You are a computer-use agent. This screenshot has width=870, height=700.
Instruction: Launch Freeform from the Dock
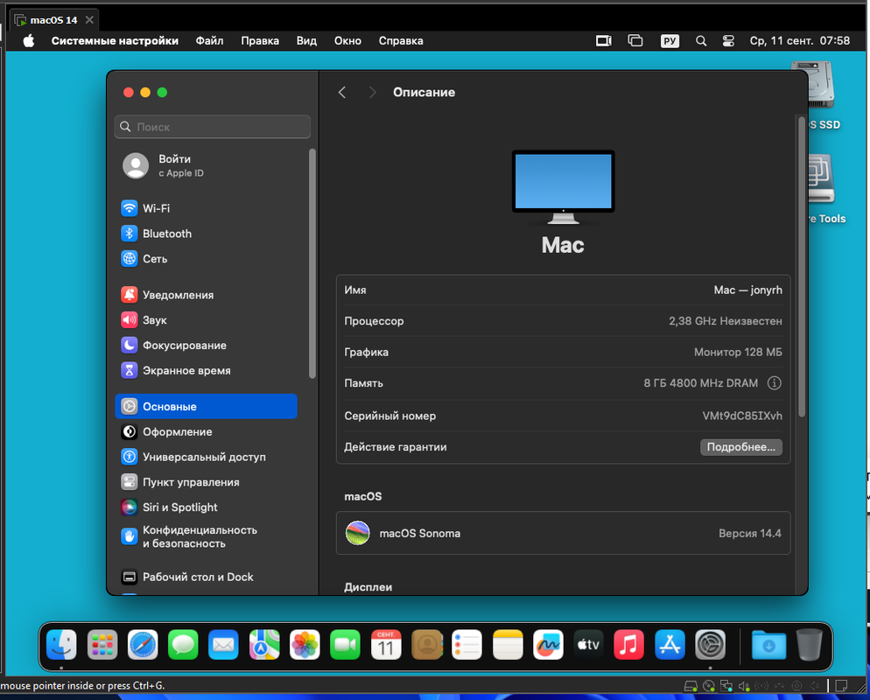(x=548, y=645)
